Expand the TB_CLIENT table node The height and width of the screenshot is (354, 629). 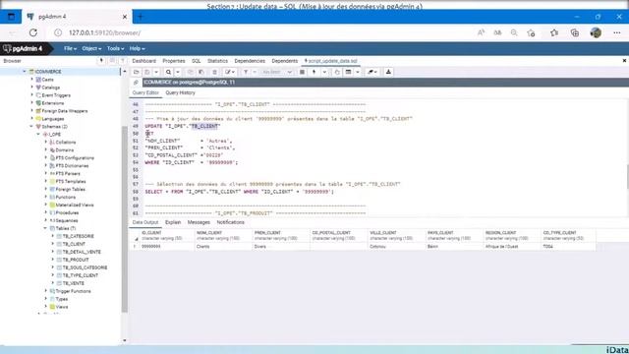tap(52, 244)
